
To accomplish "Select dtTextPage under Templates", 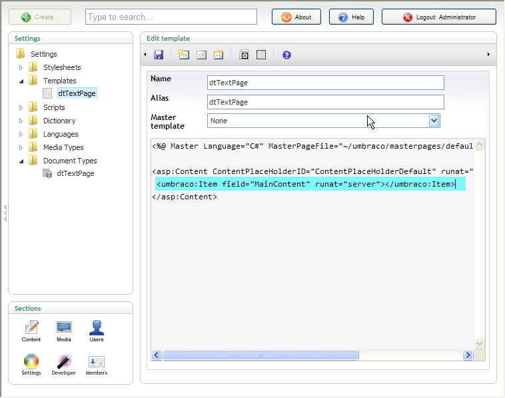I will (77, 93).
